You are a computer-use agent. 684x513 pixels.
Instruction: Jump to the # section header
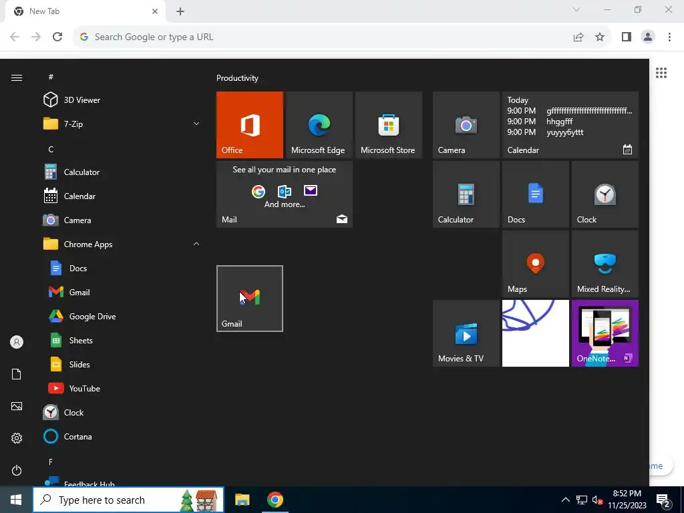51,77
